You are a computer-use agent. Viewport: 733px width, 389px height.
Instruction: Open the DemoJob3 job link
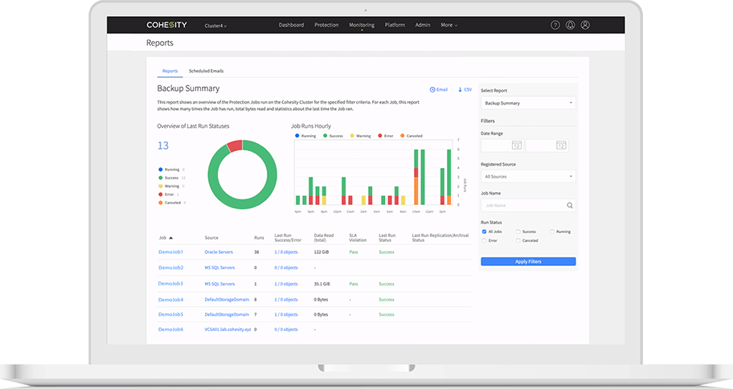point(170,284)
